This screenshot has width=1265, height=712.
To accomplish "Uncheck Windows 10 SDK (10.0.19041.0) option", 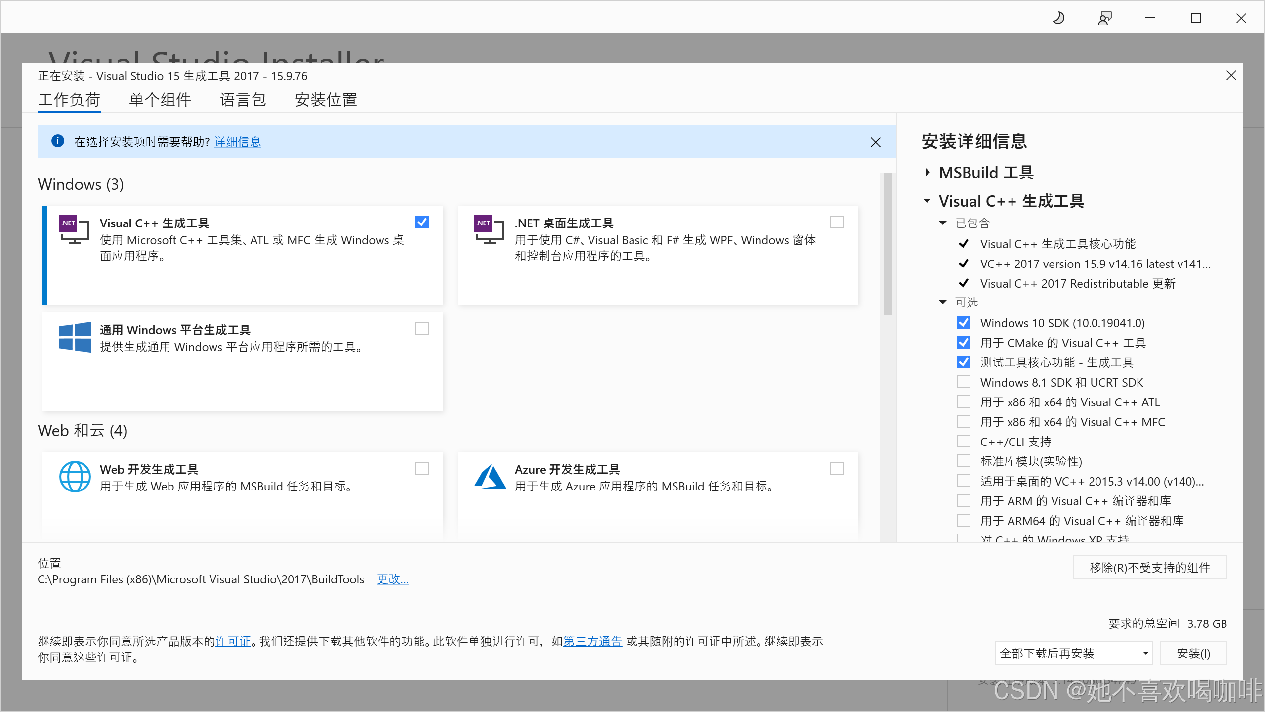I will click(x=963, y=323).
